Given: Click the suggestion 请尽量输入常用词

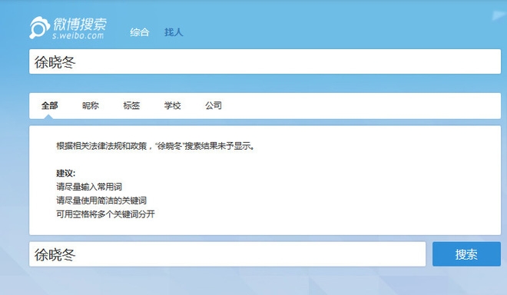Looking at the screenshot, I should click(x=89, y=187).
